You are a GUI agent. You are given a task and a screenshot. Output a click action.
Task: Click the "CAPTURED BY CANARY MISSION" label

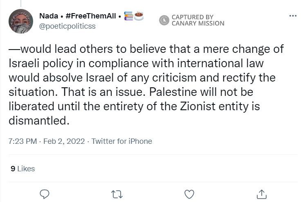[198, 20]
